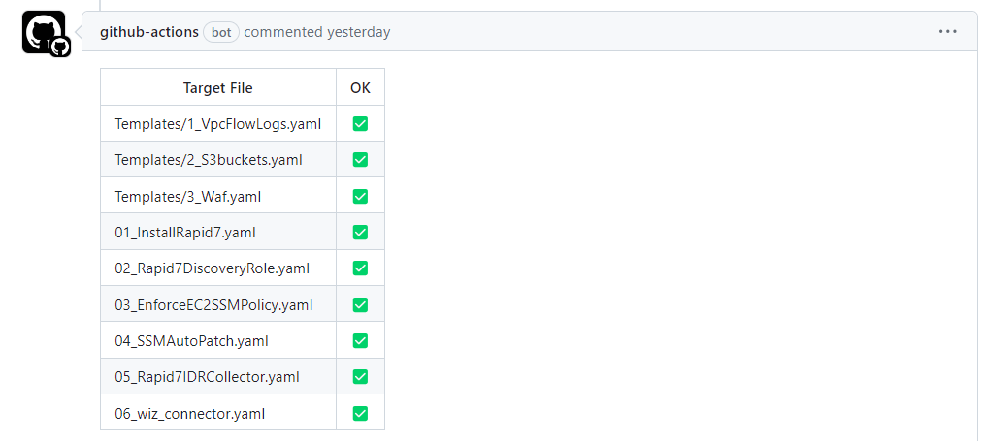Click the OK column header
The image size is (981, 441).
360,88
